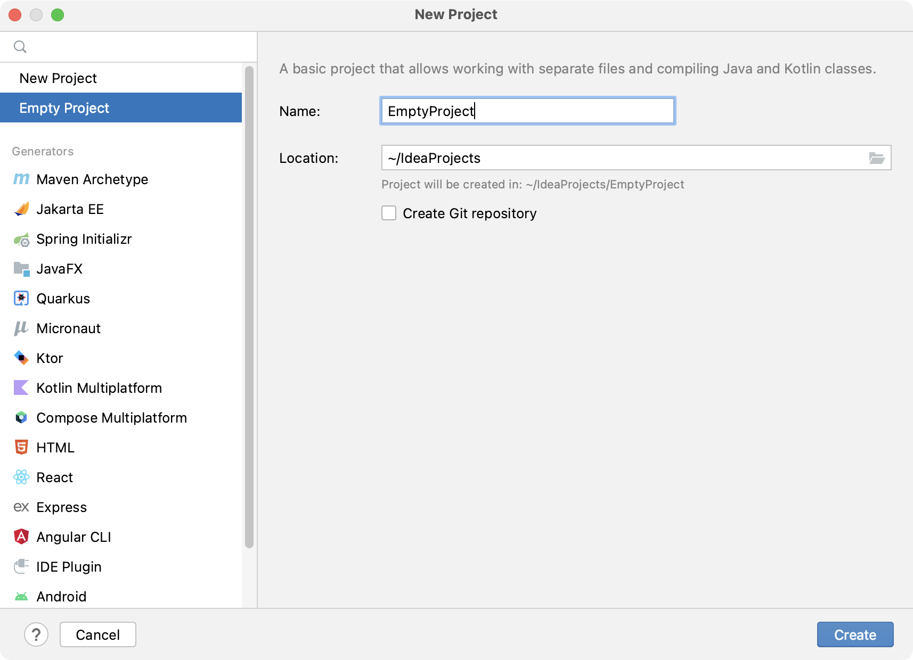This screenshot has height=660, width=913.
Task: Click the generators list scrollbar
Action: coord(249,307)
